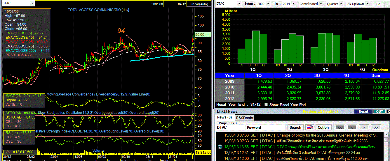Toggle Show Fiscal Year End checkbox
The width and height of the screenshot is (390, 161).
coord(266,105)
